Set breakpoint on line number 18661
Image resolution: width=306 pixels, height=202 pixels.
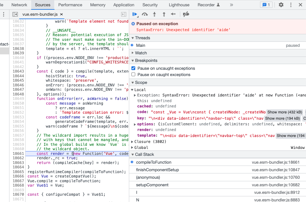point(18,154)
